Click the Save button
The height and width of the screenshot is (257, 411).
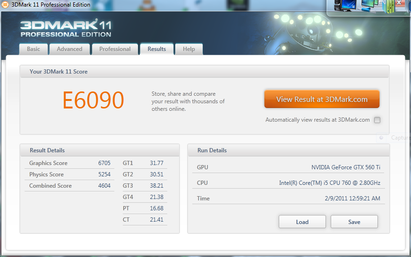354,222
